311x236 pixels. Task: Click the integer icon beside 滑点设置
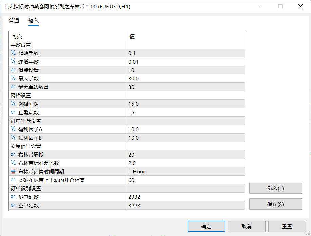click(x=13, y=70)
